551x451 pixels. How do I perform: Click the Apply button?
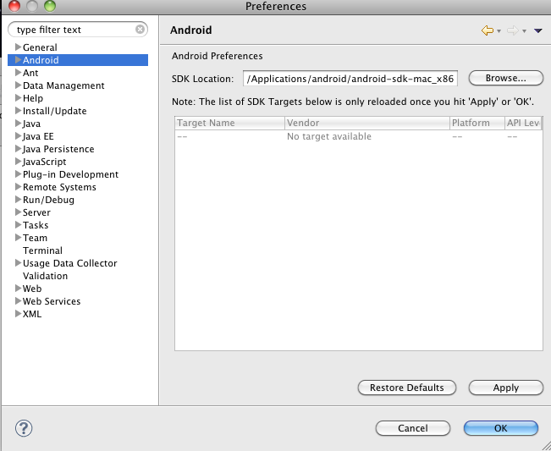505,388
